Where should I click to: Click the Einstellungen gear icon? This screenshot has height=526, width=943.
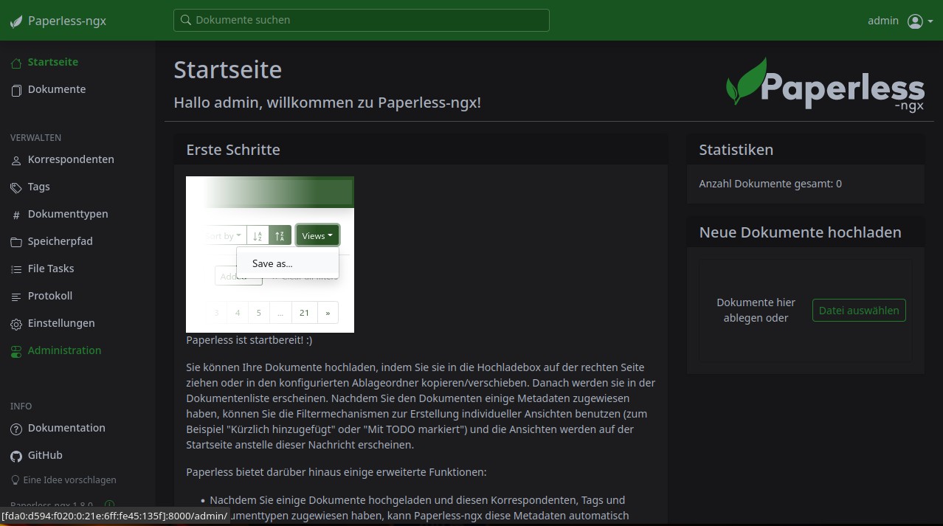pyautogui.click(x=16, y=324)
